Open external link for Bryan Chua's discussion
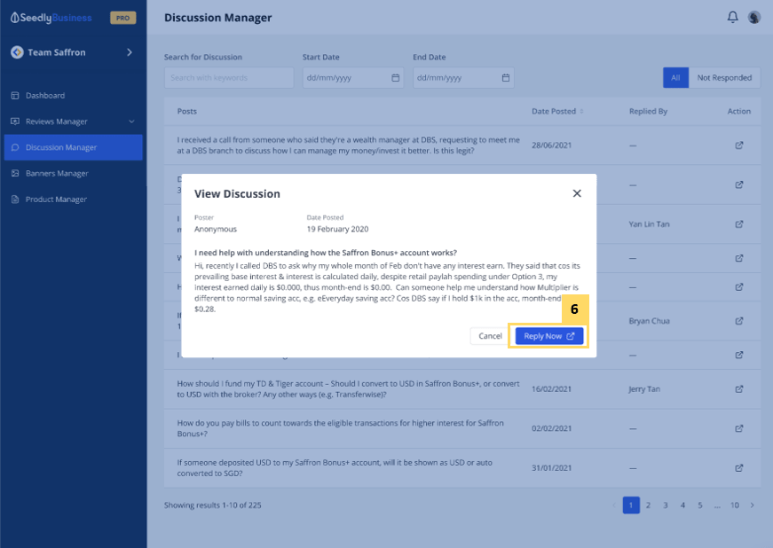The width and height of the screenshot is (773, 548). pyautogui.click(x=739, y=320)
